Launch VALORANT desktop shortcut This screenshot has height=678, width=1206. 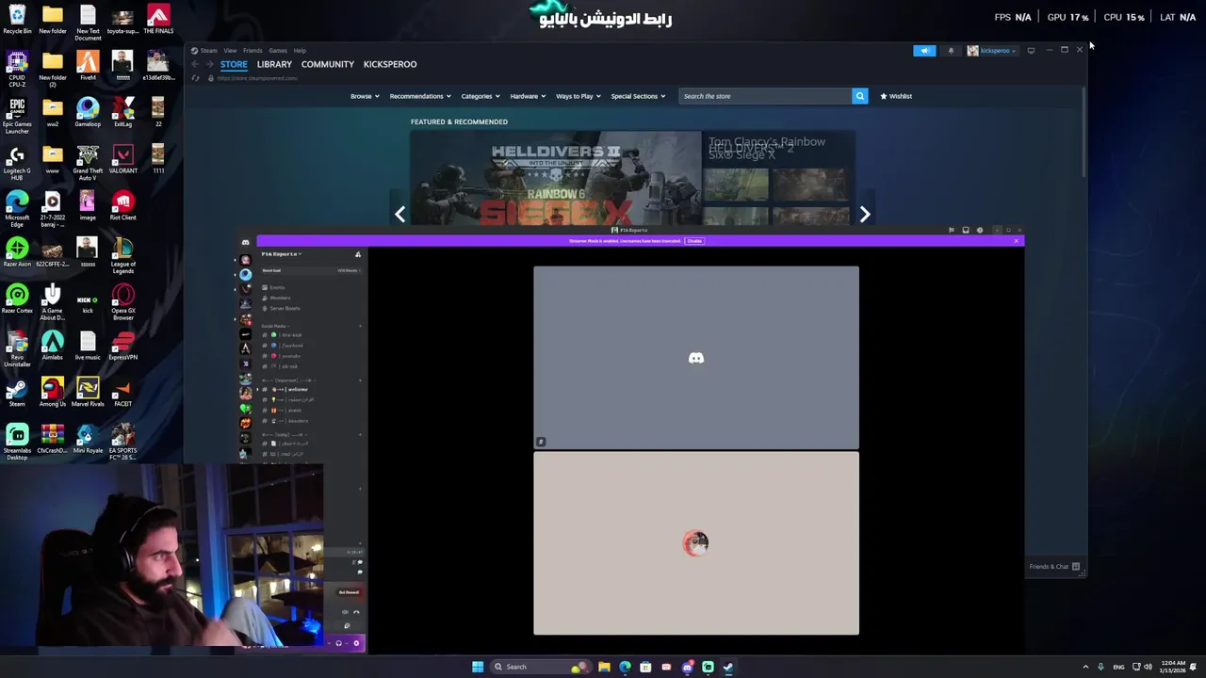pos(122,159)
